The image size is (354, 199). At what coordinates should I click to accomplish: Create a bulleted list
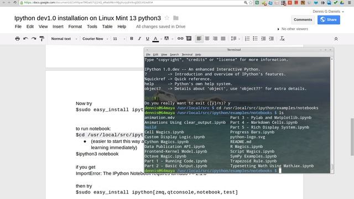click(x=255, y=39)
